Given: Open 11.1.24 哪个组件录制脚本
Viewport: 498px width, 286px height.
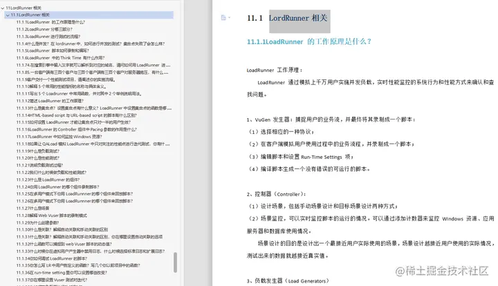Looking at the screenshot, I should [58, 187].
